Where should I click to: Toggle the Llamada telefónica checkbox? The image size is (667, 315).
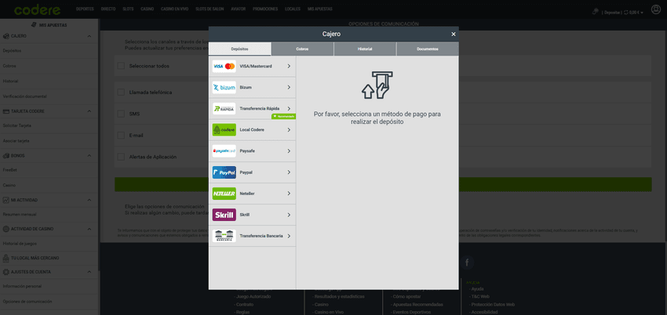point(121,92)
